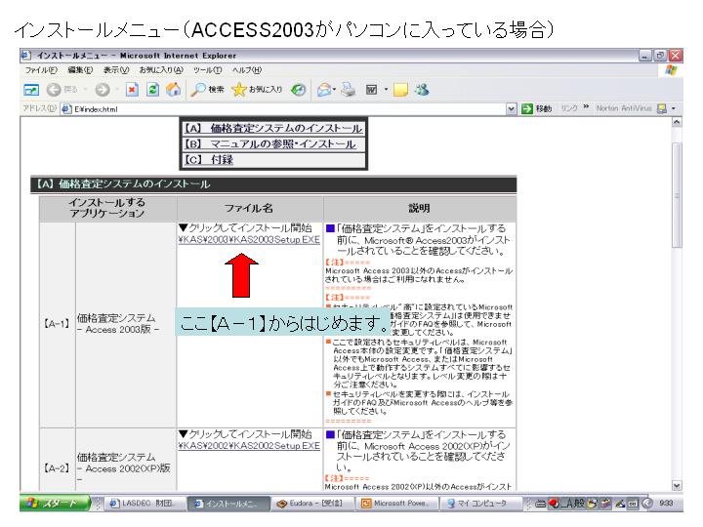Open the 編集(E) menu
Screen dimensions: 703x527
click(x=80, y=70)
